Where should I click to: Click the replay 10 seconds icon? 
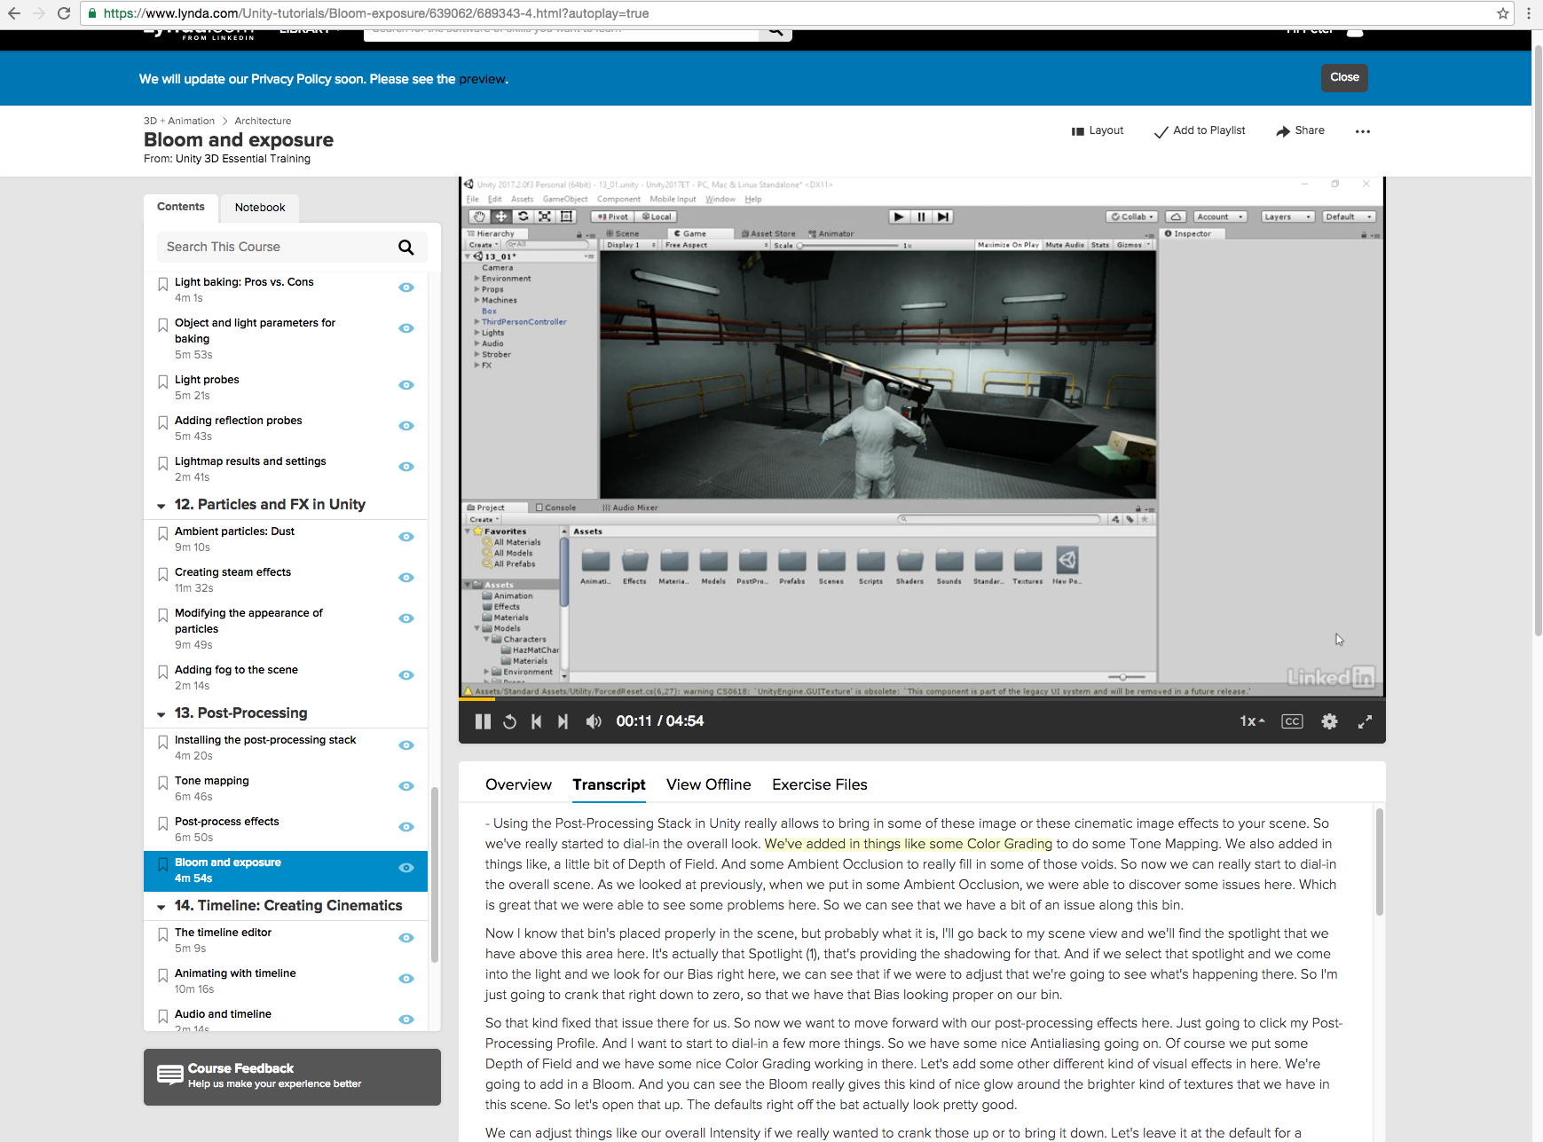pos(509,721)
